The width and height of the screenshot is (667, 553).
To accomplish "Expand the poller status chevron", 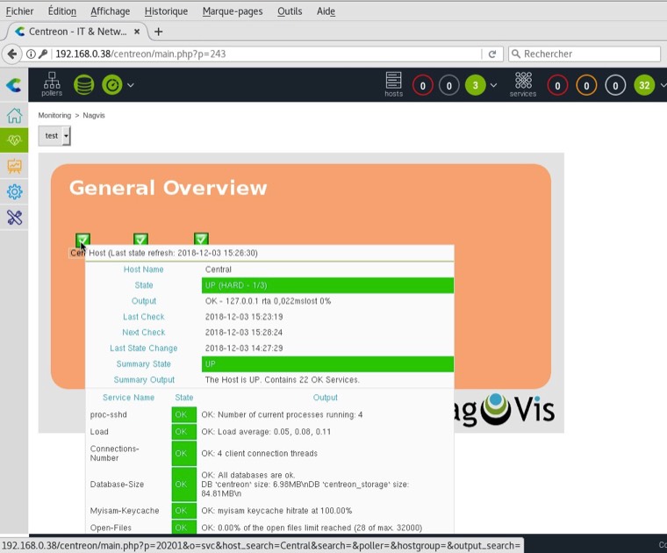I will tap(131, 85).
